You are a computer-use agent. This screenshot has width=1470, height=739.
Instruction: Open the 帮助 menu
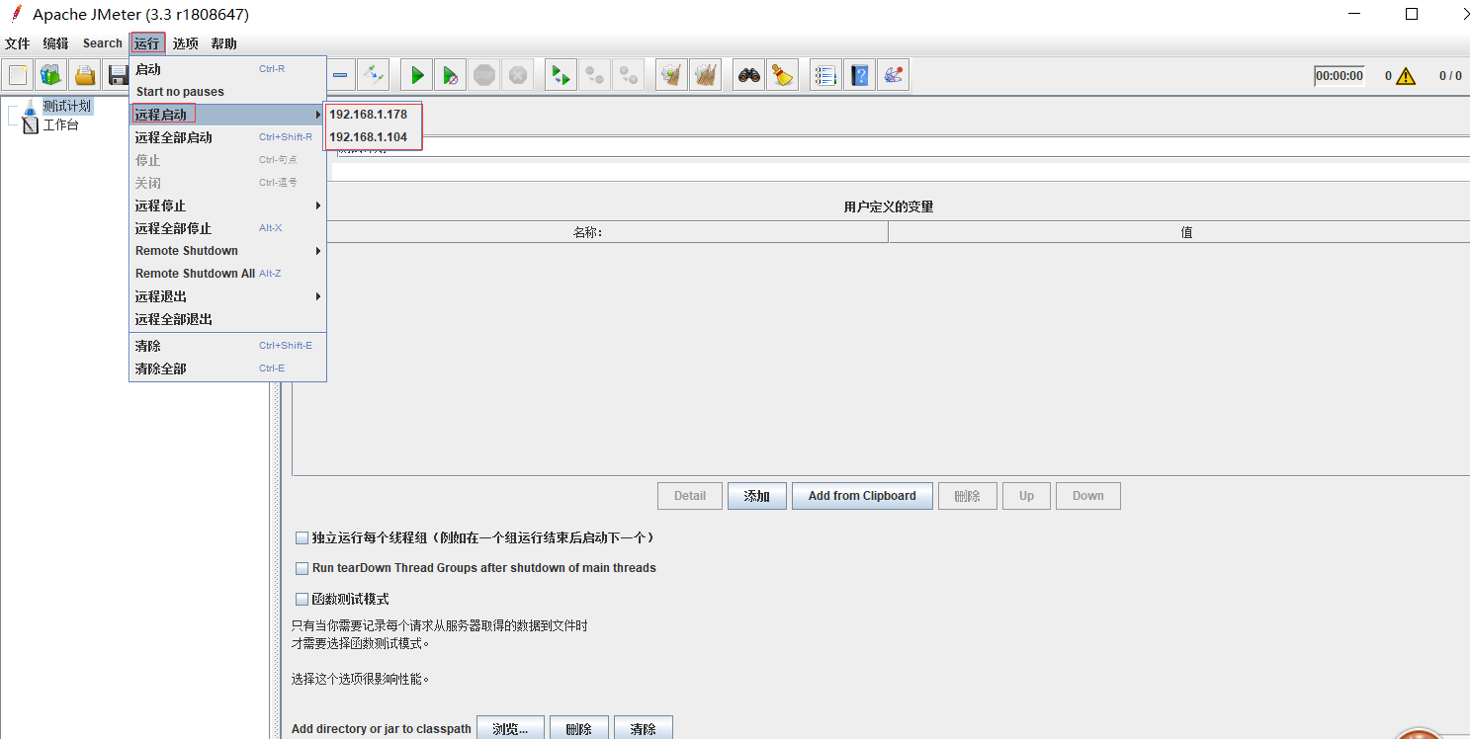(224, 43)
